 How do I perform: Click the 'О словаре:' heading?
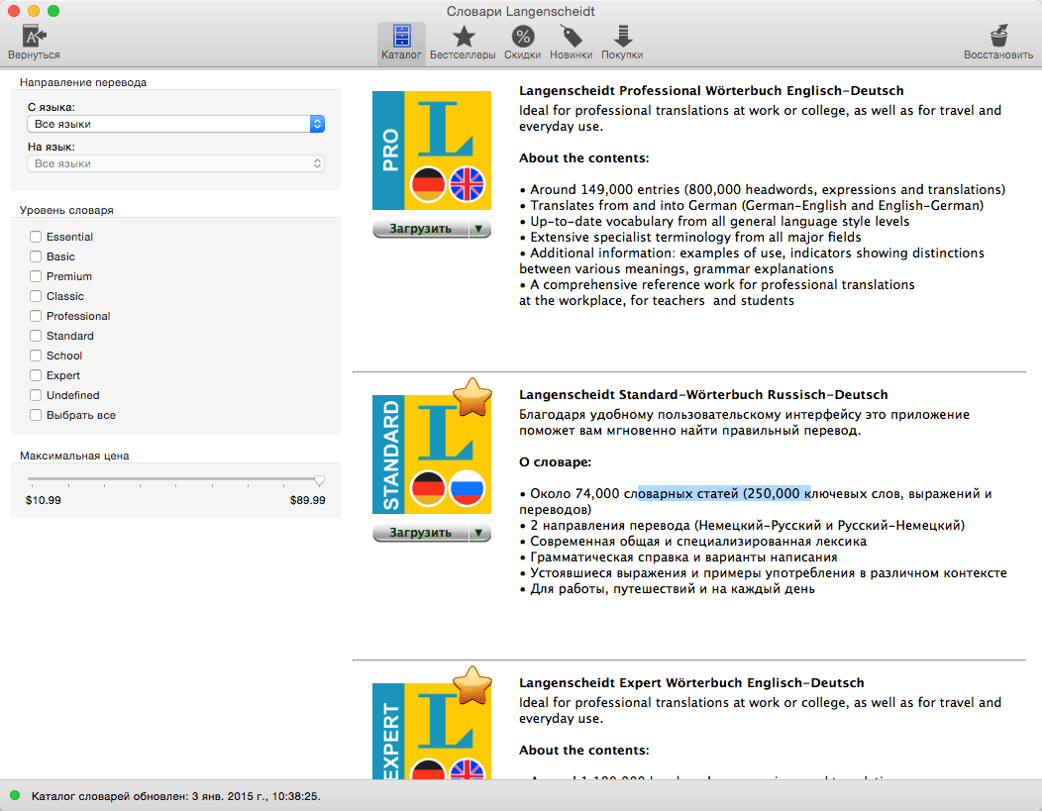(x=556, y=462)
